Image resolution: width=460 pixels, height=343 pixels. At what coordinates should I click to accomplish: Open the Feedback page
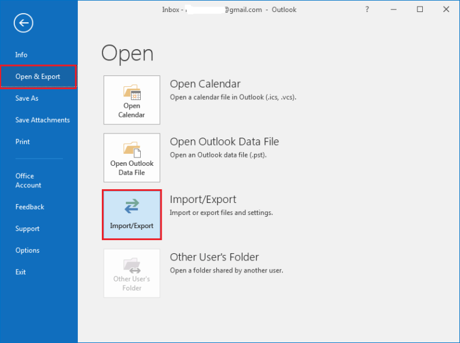coord(29,207)
